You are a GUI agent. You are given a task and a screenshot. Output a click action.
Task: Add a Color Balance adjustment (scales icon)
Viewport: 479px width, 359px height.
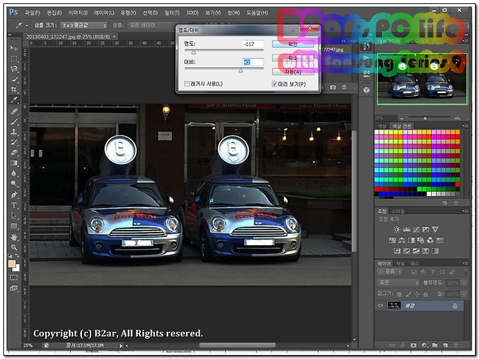coord(402,240)
